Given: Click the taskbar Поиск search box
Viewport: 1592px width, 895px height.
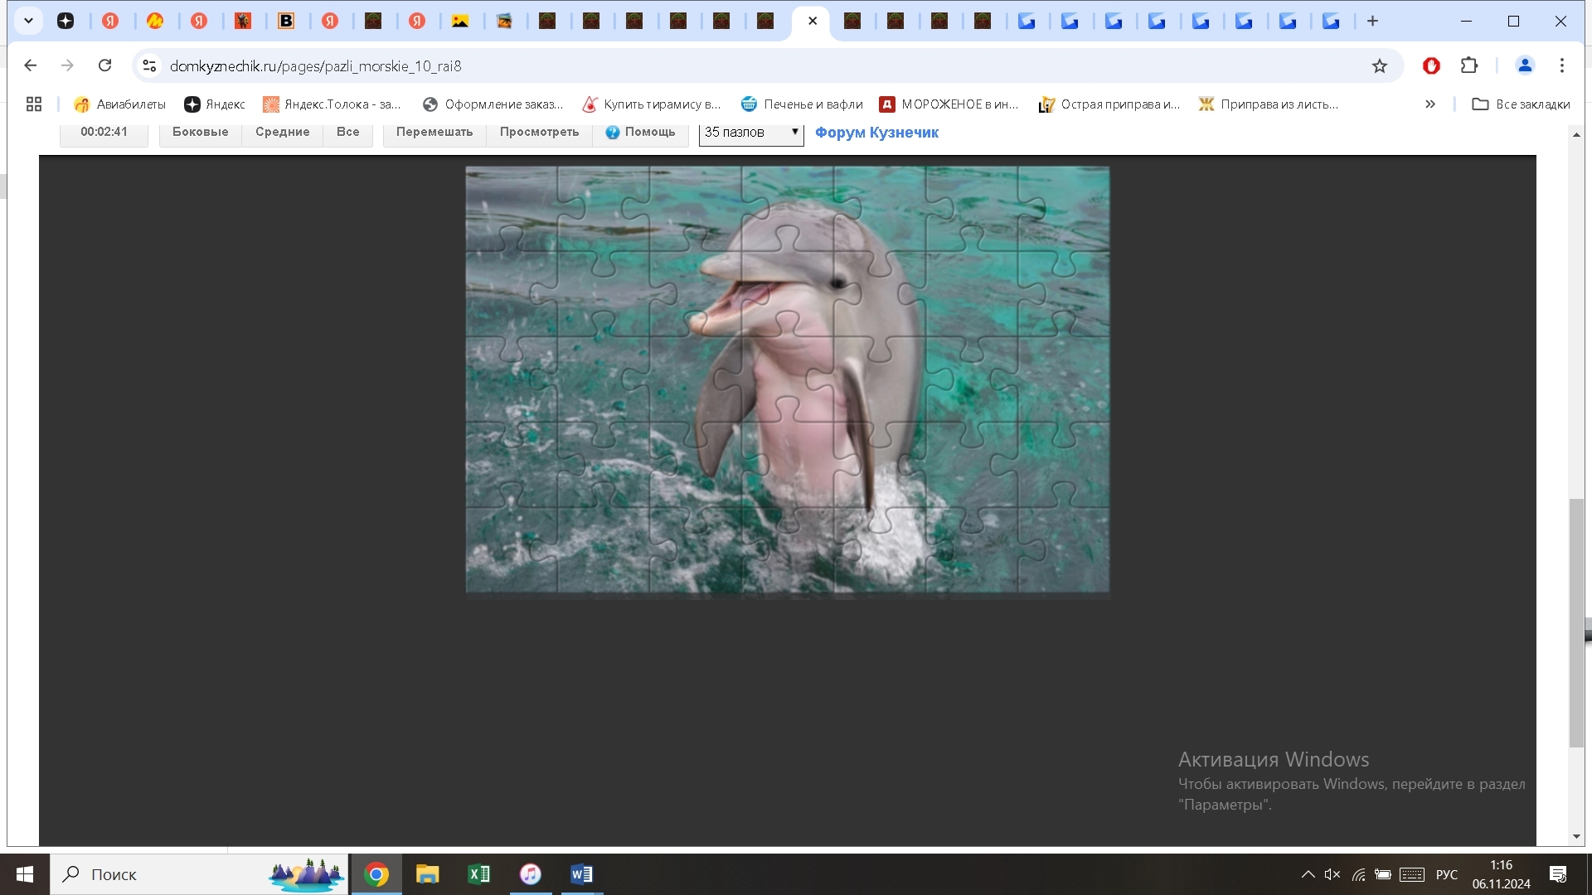Looking at the screenshot, I should tap(199, 874).
